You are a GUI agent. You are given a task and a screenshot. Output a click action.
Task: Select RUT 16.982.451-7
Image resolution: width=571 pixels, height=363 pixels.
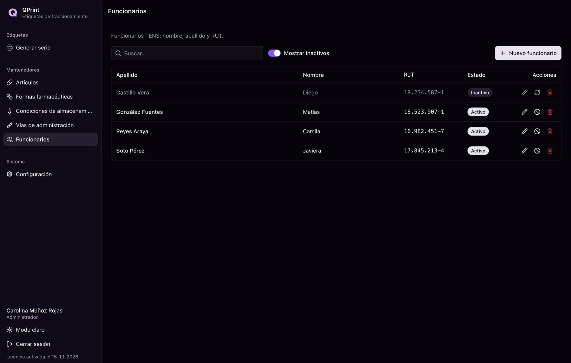424,131
